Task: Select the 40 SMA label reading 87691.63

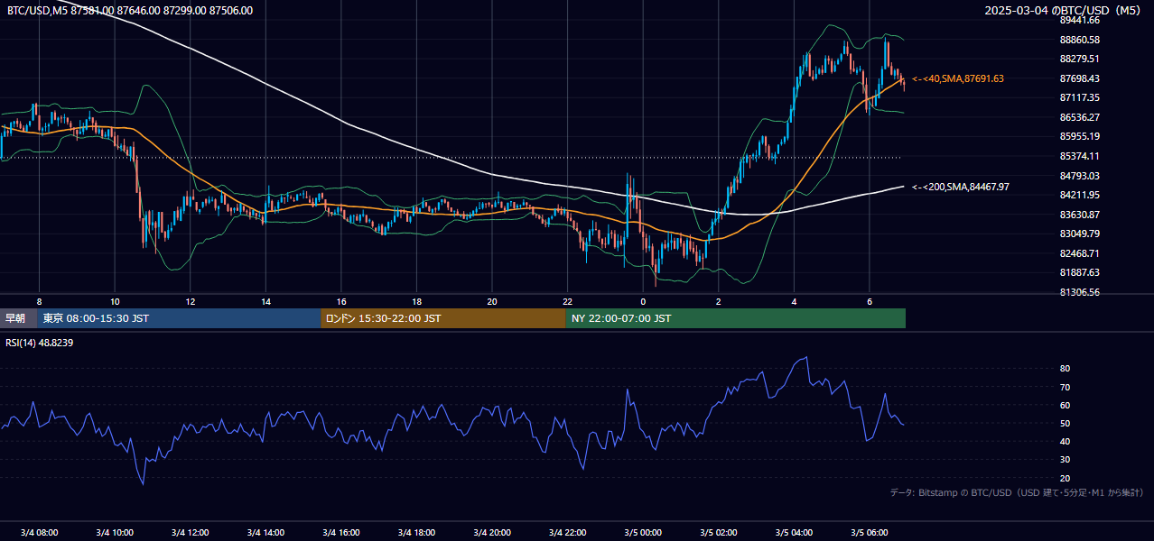Action: [x=958, y=79]
